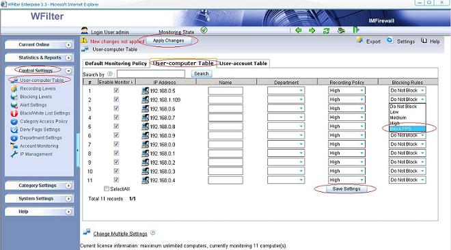
Task: Switch to User-account Table tab
Action: click(x=243, y=64)
